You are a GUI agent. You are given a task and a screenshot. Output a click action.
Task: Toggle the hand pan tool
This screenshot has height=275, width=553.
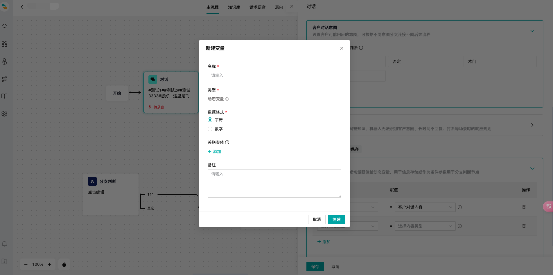64,264
